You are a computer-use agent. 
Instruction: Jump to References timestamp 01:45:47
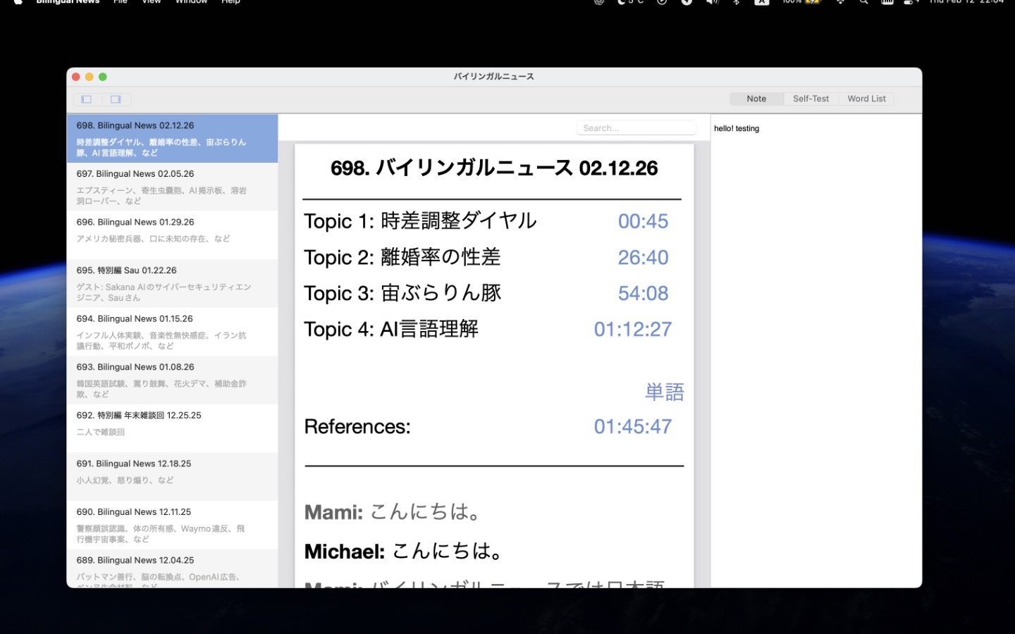point(632,426)
